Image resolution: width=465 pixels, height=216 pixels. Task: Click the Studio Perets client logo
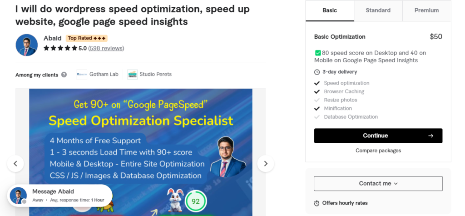pos(133,75)
